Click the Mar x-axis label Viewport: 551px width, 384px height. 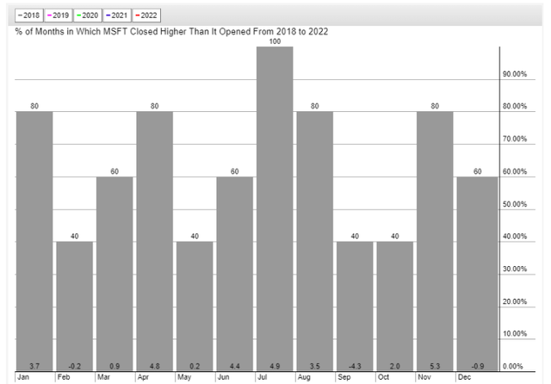(103, 377)
